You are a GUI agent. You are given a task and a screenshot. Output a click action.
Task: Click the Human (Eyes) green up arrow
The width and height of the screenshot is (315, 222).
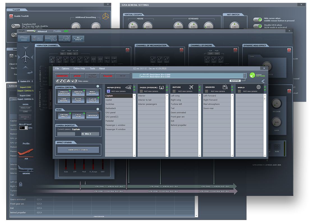click(134, 87)
